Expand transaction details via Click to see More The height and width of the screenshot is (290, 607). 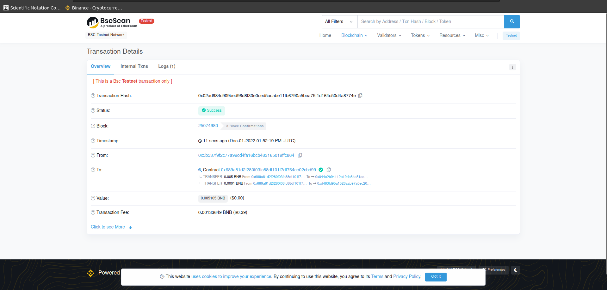pos(108,227)
